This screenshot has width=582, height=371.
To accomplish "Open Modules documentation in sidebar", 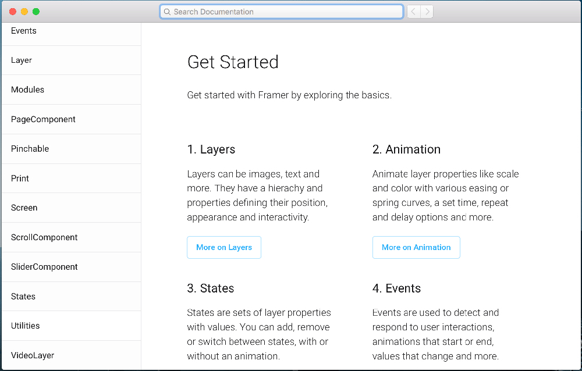I will click(x=27, y=90).
